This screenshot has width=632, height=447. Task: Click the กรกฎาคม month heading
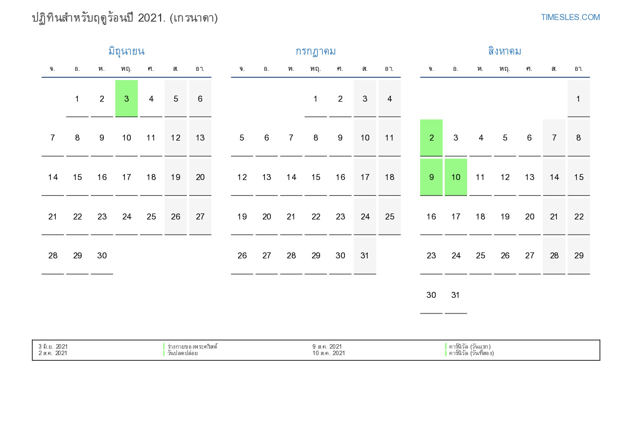316,51
